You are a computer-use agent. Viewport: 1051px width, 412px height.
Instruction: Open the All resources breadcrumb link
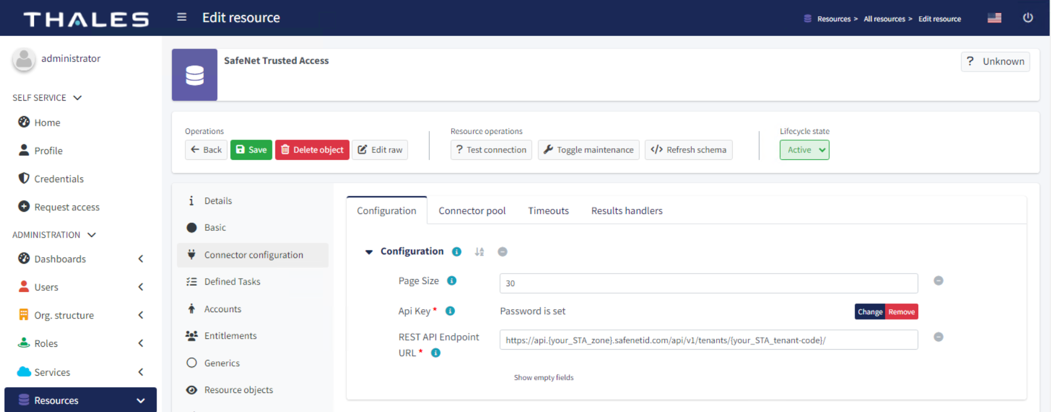click(x=884, y=19)
